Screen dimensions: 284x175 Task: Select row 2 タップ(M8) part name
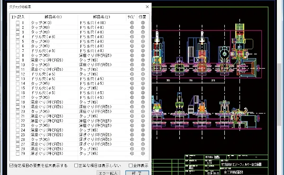40,27
